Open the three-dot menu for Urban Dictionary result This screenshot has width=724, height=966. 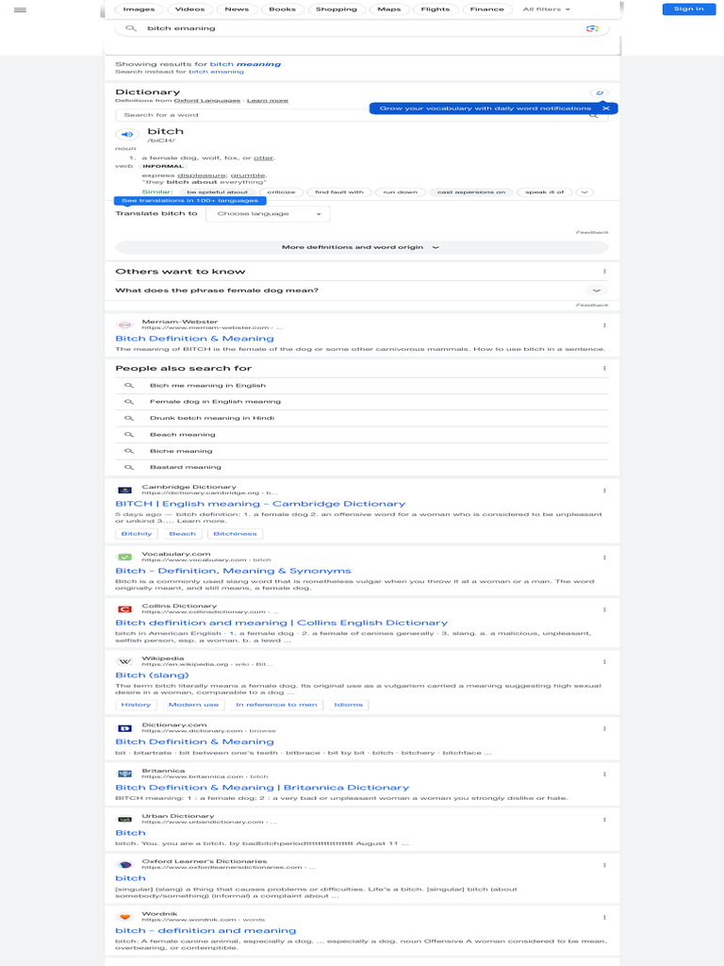[x=604, y=819]
